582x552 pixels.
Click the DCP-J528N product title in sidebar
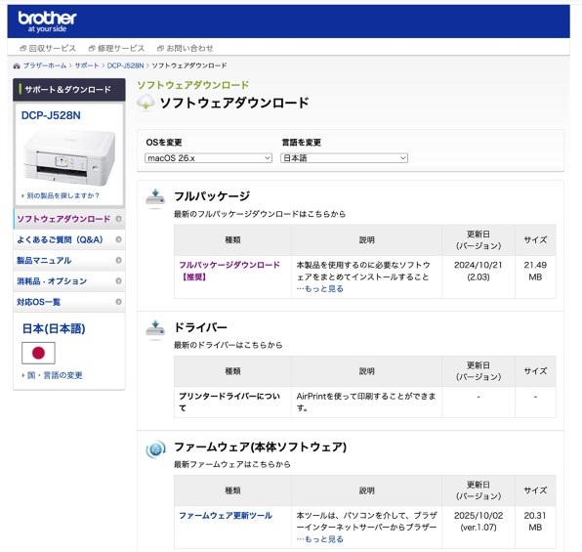click(51, 115)
